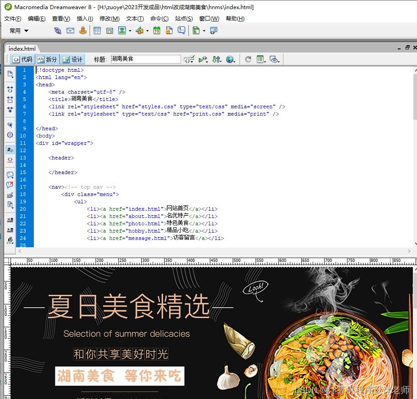Open the 站点(S) menu

click(x=184, y=19)
